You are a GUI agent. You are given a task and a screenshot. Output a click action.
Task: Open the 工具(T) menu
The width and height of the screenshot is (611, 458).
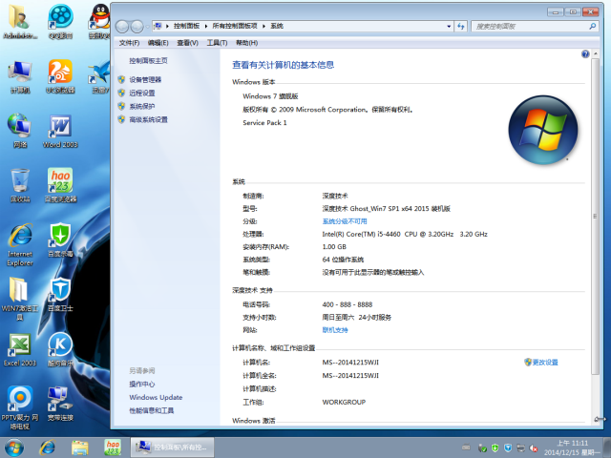coord(217,43)
